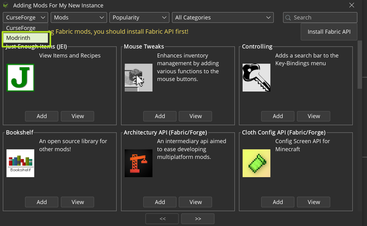The width and height of the screenshot is (367, 226).
Task: View details for Controlling mod
Action: (x=314, y=116)
